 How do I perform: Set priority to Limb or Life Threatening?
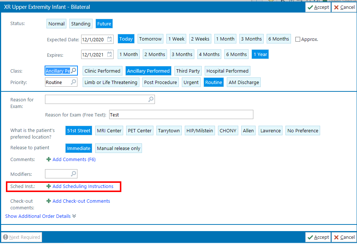coord(111,82)
